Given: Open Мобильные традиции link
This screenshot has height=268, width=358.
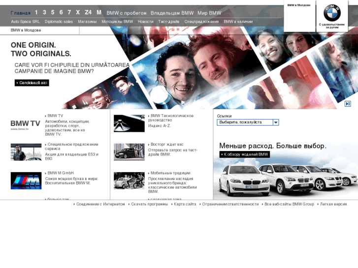Looking at the screenshot, I should (169, 173).
